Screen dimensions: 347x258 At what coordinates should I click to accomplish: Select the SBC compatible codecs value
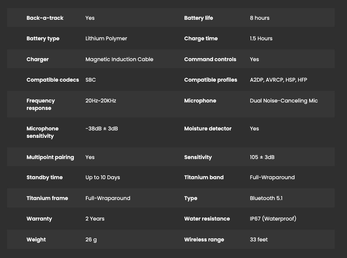[x=90, y=80]
